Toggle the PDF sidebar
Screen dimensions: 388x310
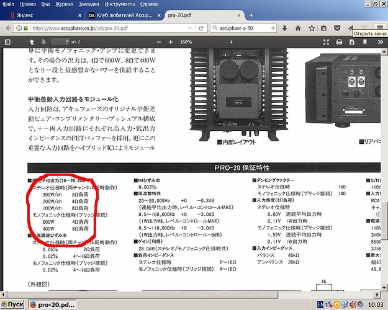7,42
